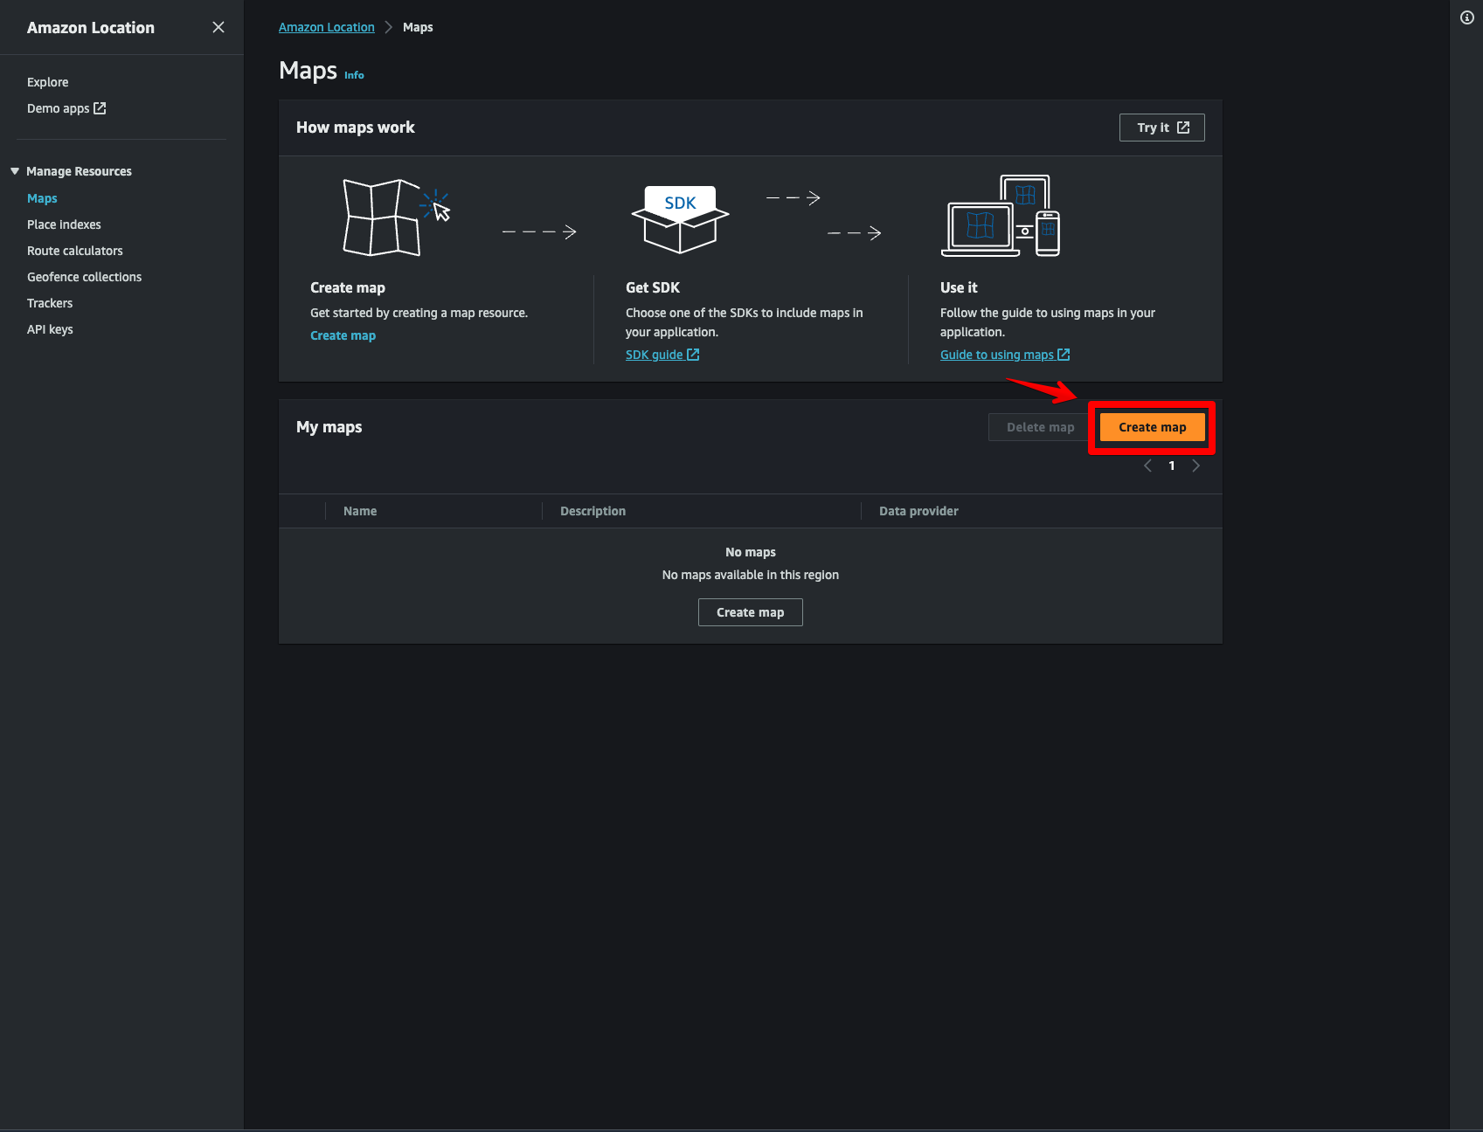The image size is (1483, 1132).
Task: Click the Try it button
Action: click(x=1161, y=128)
